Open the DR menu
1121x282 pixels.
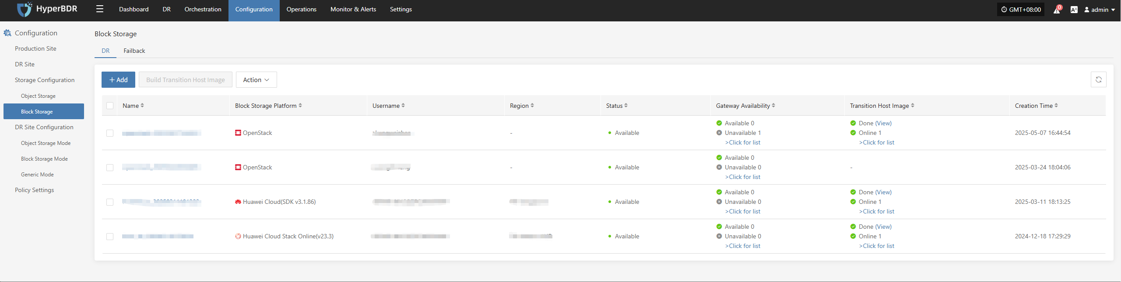pyautogui.click(x=166, y=9)
